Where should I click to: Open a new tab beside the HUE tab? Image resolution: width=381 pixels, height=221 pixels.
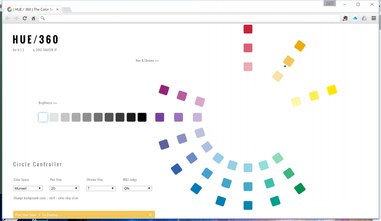point(67,10)
